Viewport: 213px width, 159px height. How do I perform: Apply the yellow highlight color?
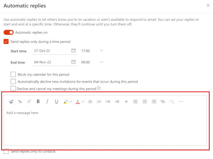pyautogui.click(x=65, y=102)
